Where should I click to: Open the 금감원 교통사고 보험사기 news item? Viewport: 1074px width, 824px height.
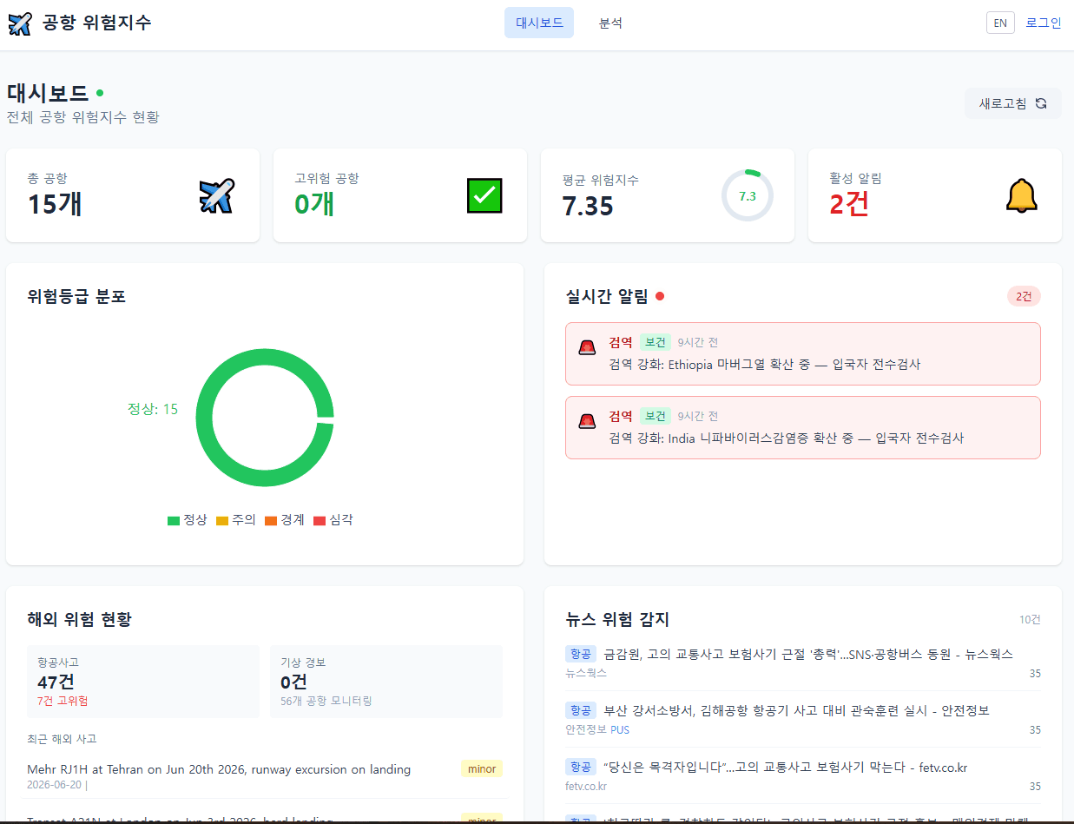click(x=808, y=654)
